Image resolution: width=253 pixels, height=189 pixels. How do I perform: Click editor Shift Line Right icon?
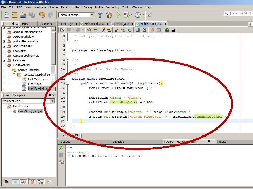point(144,30)
